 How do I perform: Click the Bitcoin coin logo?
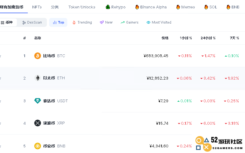pyautogui.click(x=37, y=56)
